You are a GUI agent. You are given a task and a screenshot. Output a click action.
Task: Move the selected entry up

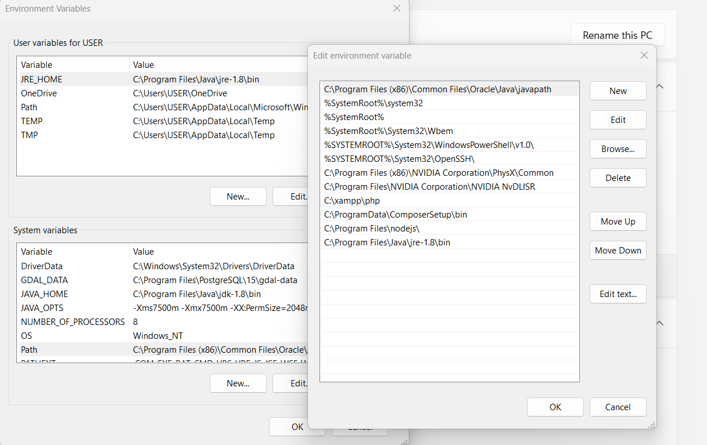pyautogui.click(x=618, y=222)
